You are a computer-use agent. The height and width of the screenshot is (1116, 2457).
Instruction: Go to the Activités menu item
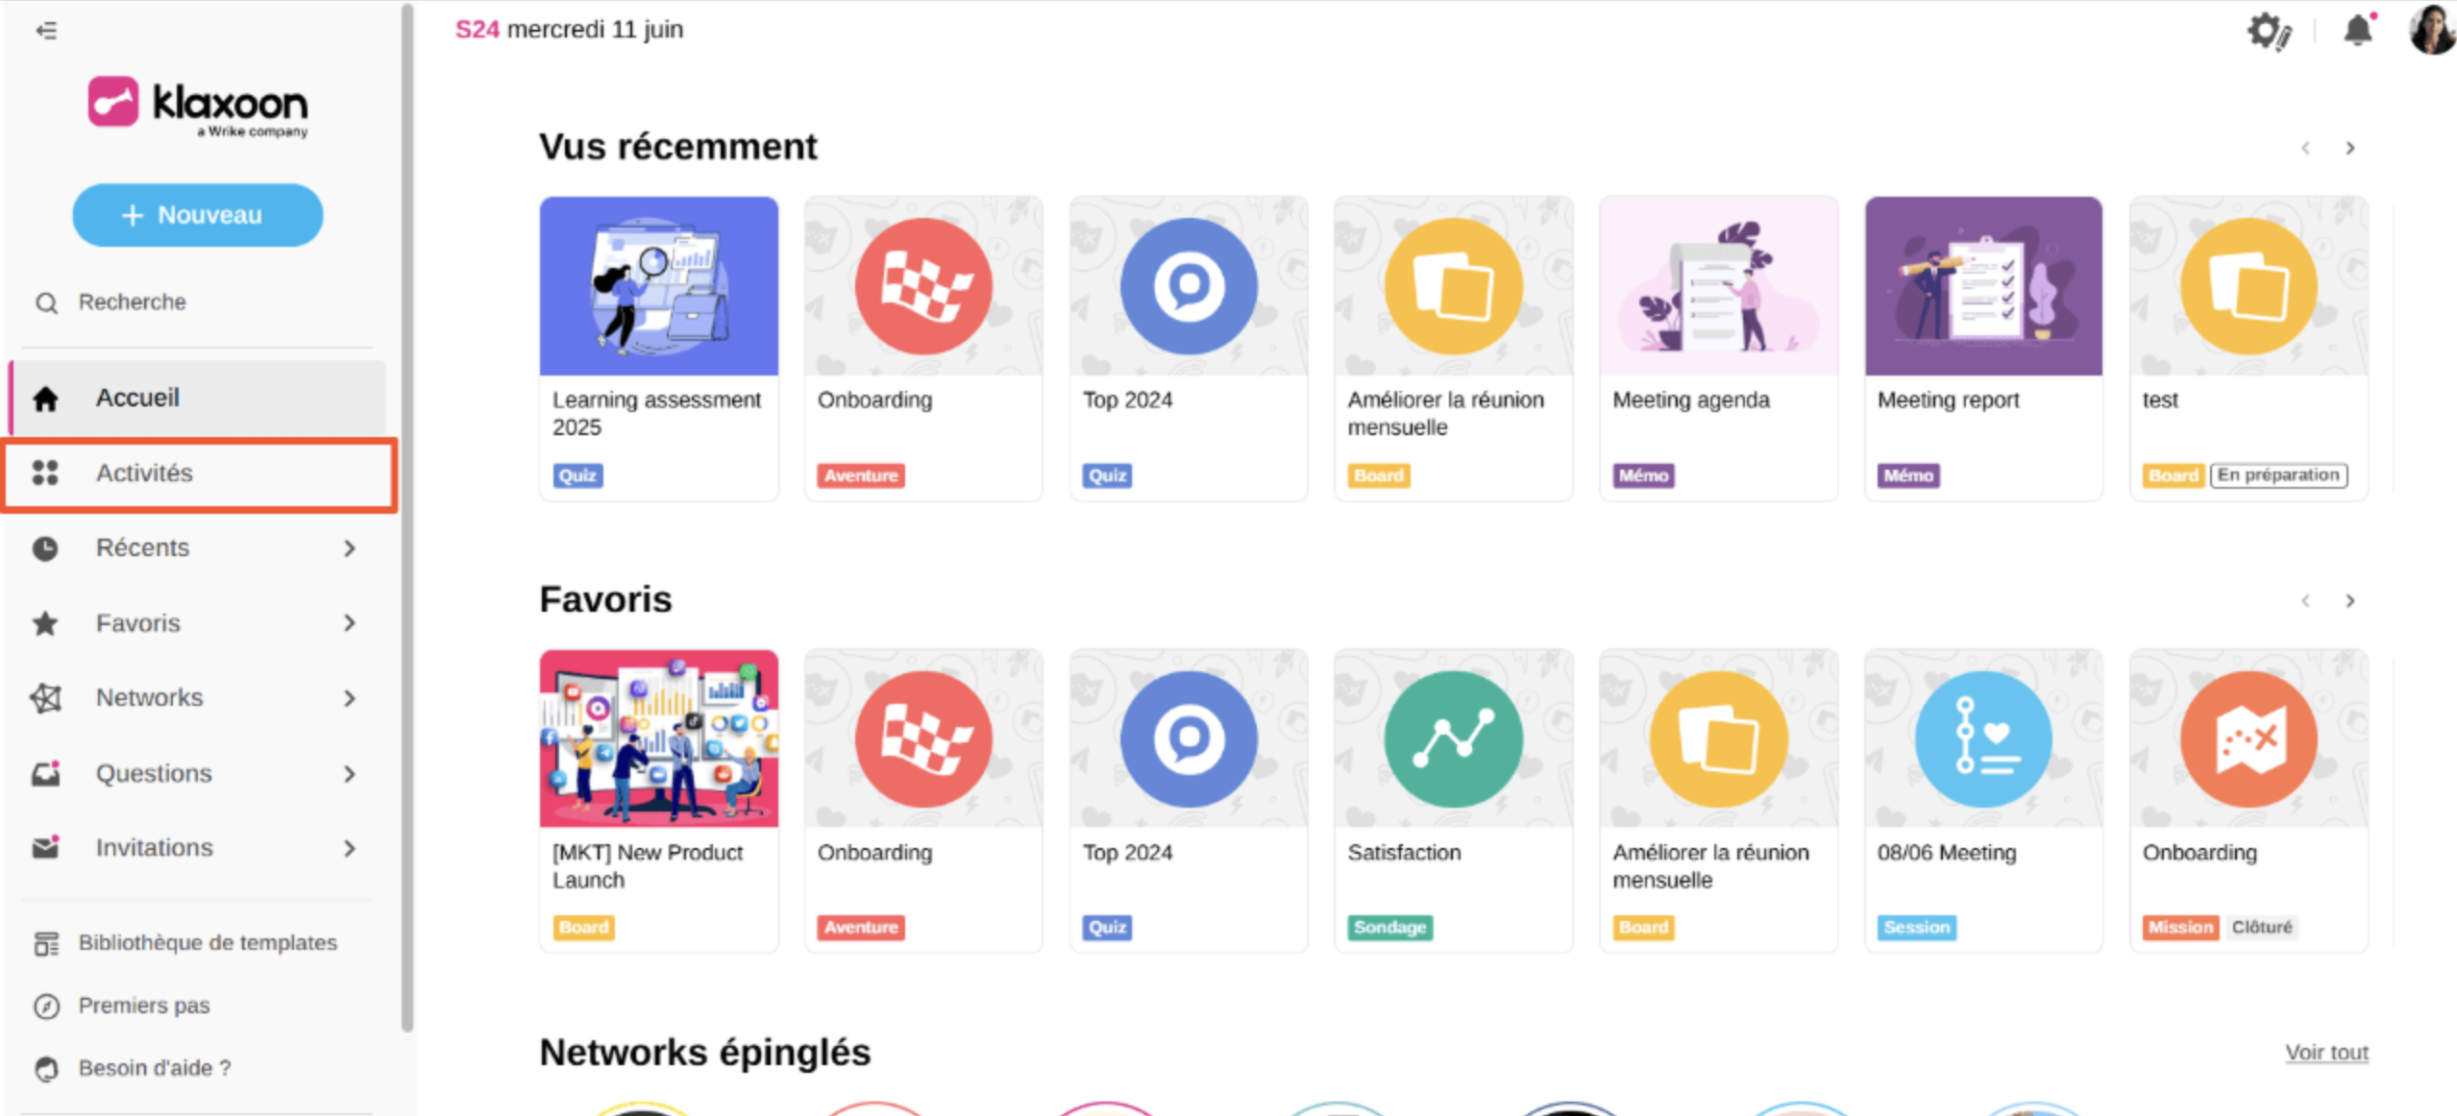coord(200,473)
